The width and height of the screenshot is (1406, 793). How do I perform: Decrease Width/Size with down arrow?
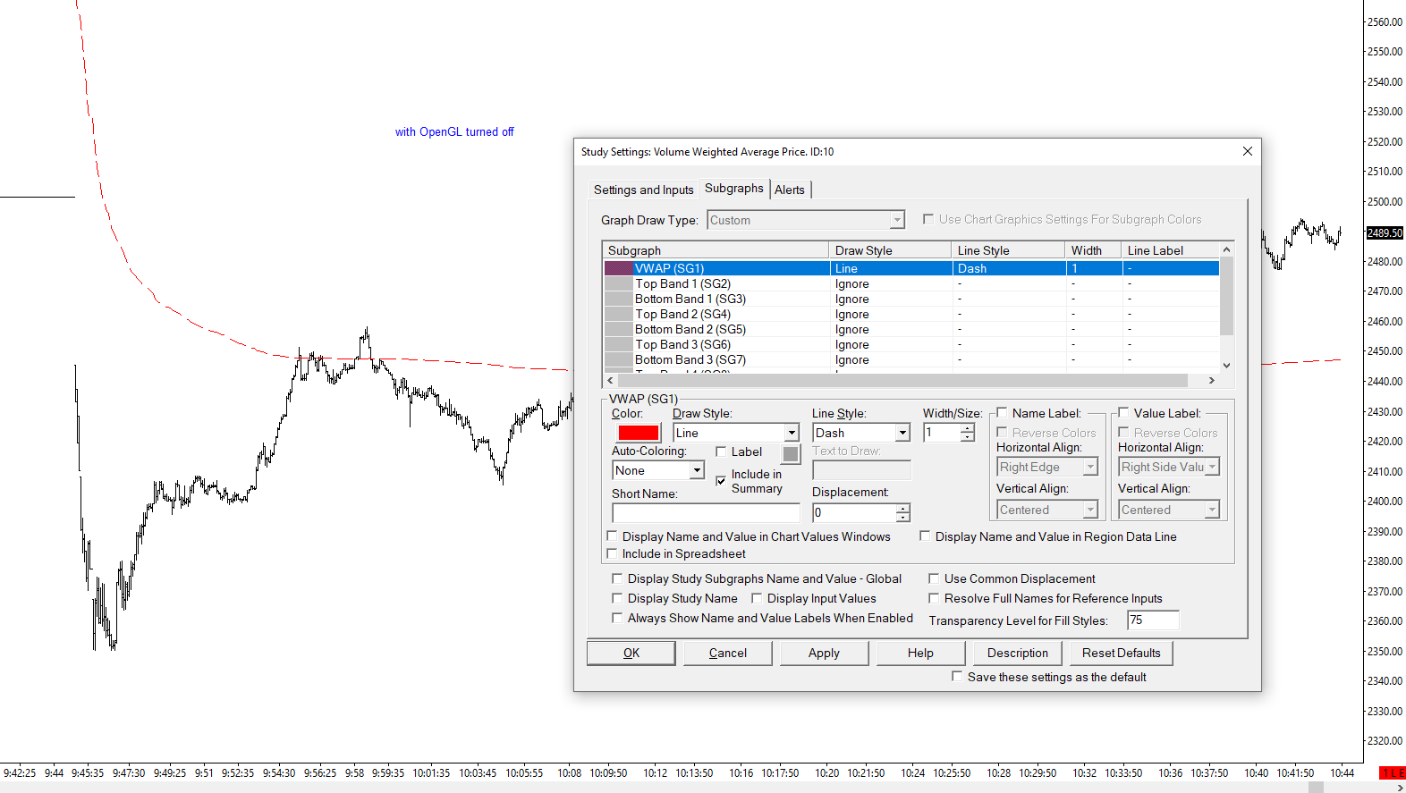point(968,437)
